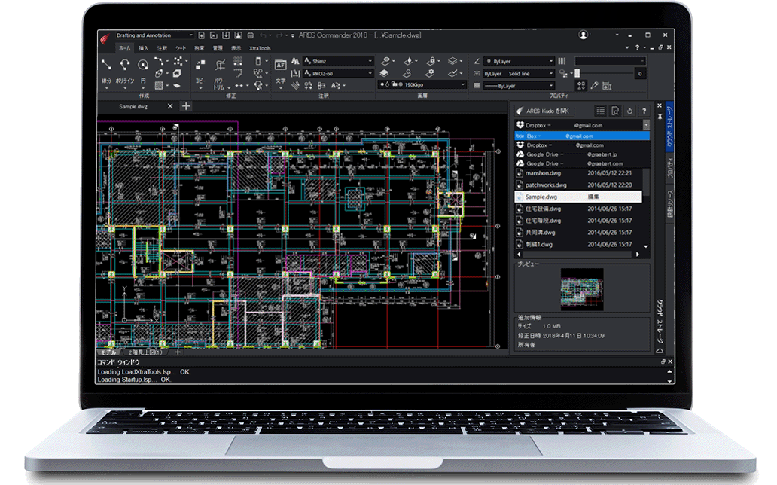Toggle visibility of the 190Kigo layer

[382, 84]
